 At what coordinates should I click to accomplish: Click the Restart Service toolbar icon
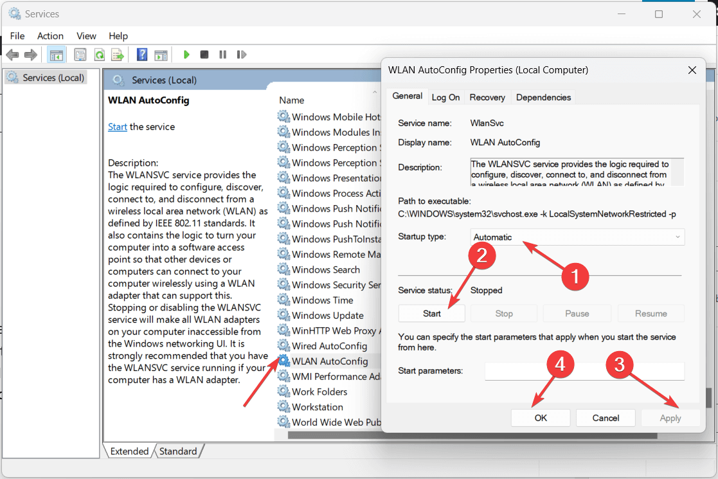click(241, 55)
